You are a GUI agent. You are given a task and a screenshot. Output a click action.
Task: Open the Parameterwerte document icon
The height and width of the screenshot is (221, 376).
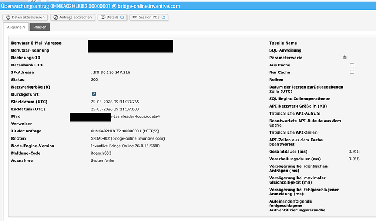344,58
